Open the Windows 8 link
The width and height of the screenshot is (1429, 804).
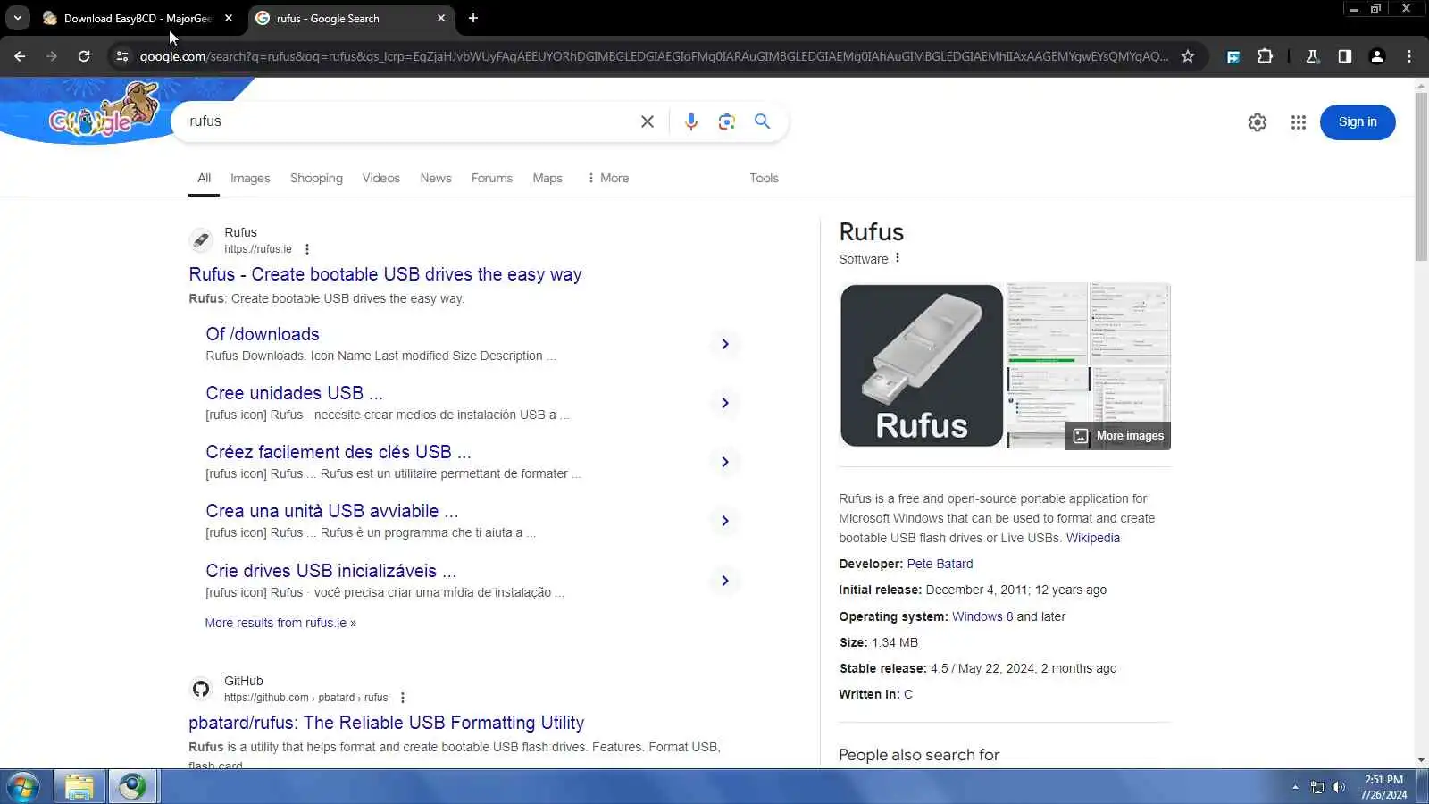coord(982,616)
